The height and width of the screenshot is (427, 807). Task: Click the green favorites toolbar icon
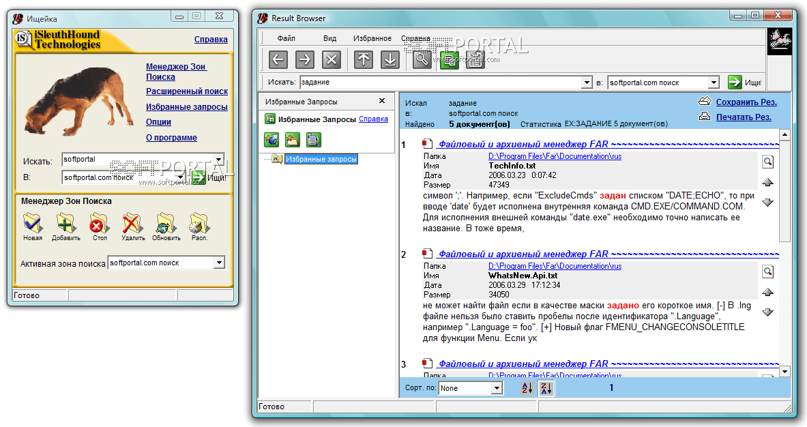(x=449, y=59)
